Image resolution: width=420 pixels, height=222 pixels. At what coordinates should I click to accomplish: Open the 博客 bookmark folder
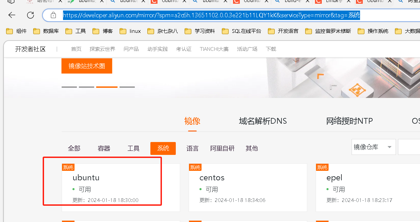click(103, 31)
